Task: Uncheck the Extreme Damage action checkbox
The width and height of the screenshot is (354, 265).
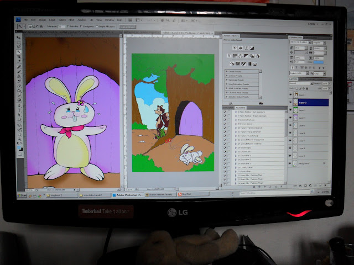Action: pyautogui.click(x=225, y=120)
